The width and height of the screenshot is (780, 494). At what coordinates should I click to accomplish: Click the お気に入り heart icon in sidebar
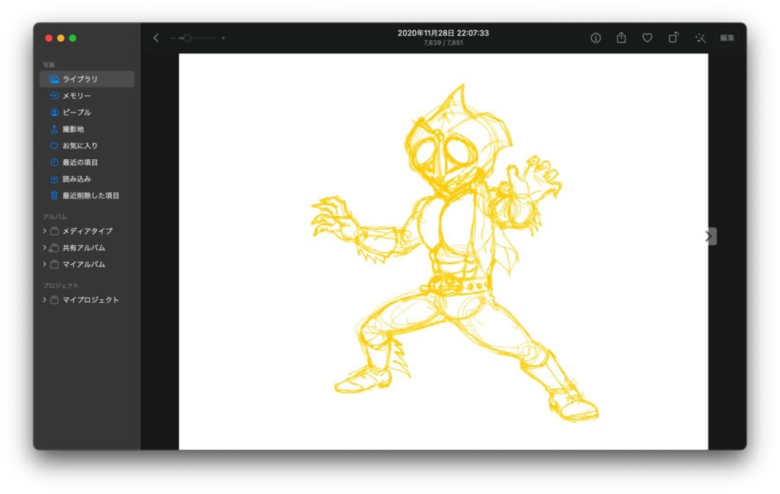54,145
